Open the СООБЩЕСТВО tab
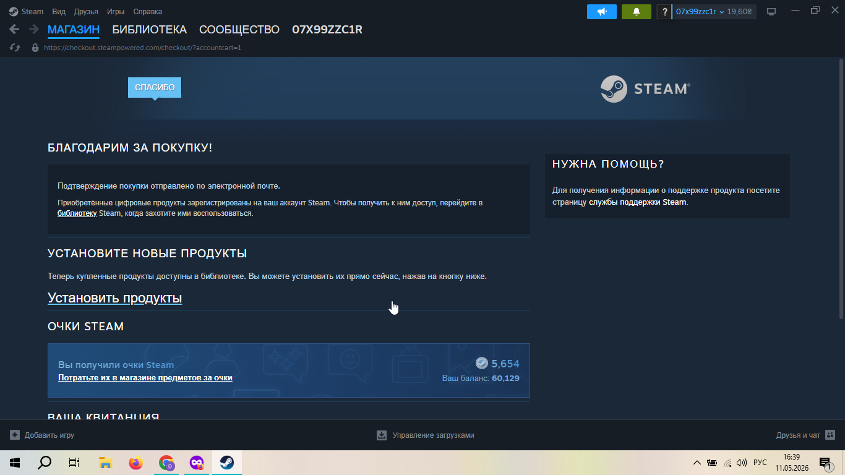Image resolution: width=845 pixels, height=475 pixels. pos(239,30)
